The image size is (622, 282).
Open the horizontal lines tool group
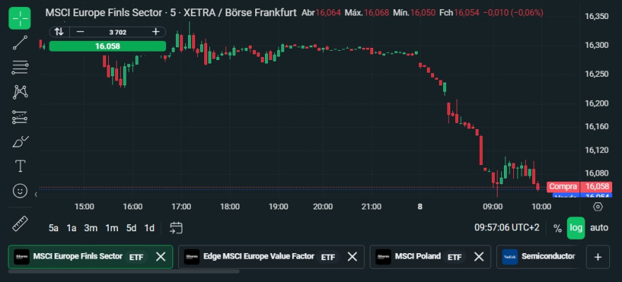pos(20,68)
